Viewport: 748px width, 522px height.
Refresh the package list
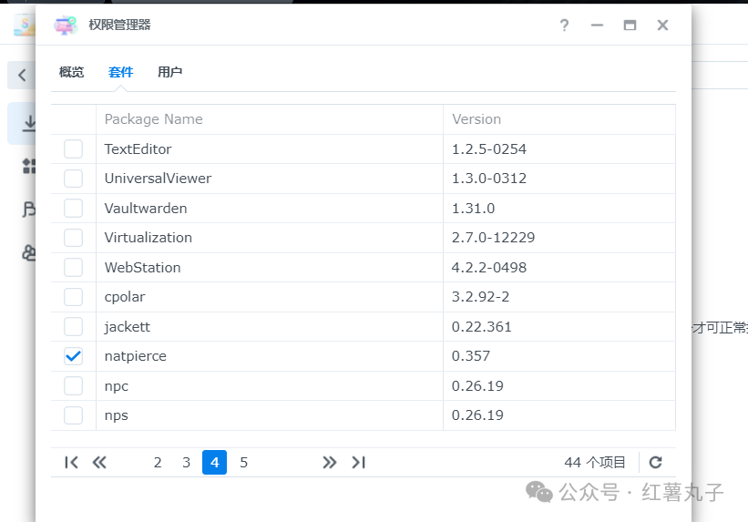click(655, 462)
